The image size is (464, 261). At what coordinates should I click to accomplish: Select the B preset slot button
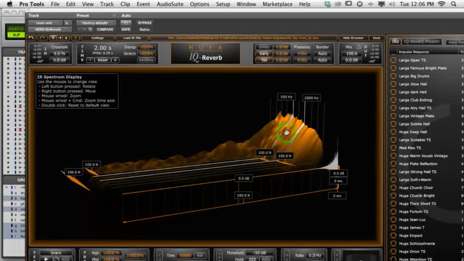click(x=66, y=38)
